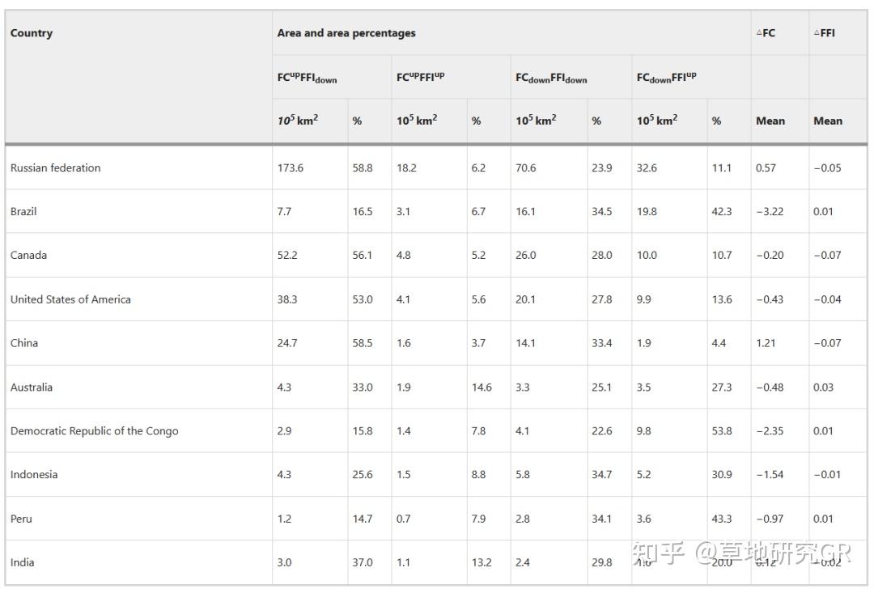
Task: Select the Brazil country cell
Action: point(23,212)
